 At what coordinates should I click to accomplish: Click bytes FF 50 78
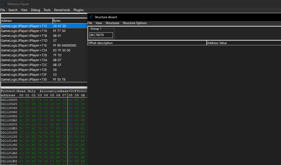point(59,80)
